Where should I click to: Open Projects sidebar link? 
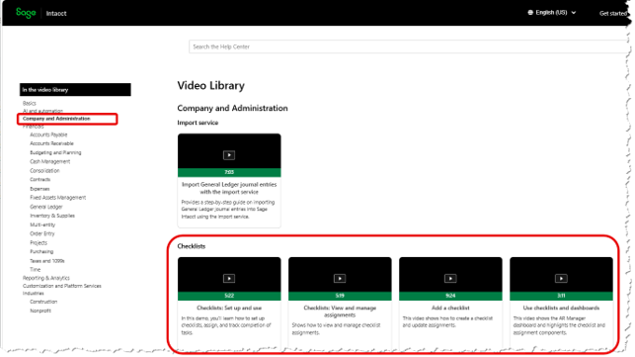click(x=39, y=243)
